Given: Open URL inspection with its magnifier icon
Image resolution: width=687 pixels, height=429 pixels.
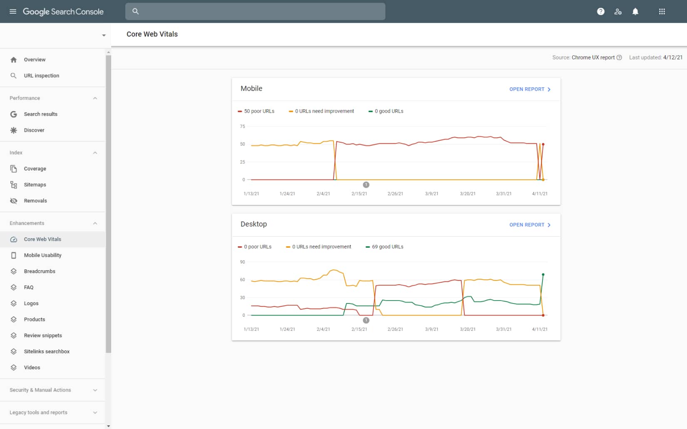Looking at the screenshot, I should click(14, 76).
